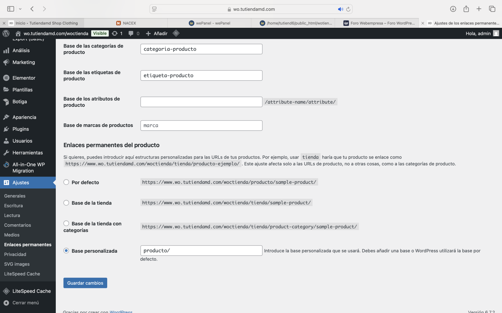Open Herramientas in the sidebar
Image resolution: width=502 pixels, height=313 pixels.
point(28,153)
